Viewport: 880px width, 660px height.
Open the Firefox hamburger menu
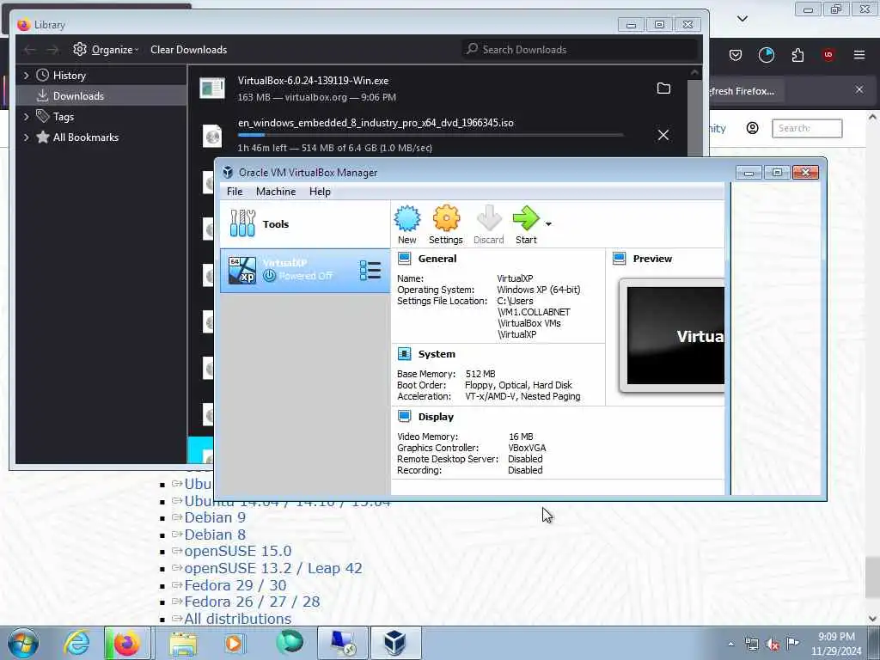coord(859,55)
